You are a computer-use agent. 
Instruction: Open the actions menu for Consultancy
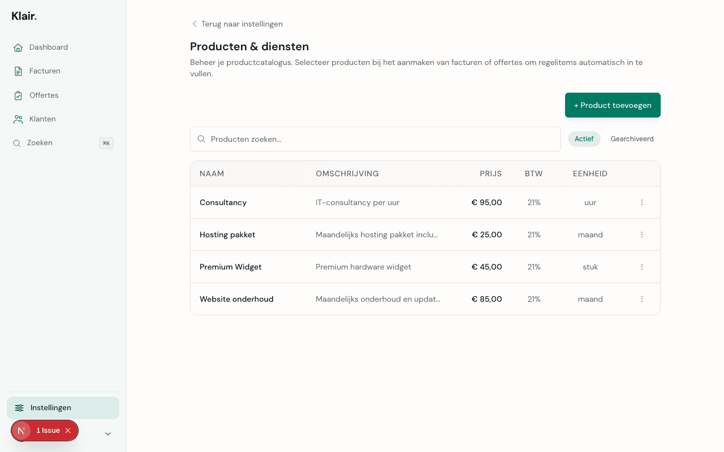(641, 202)
